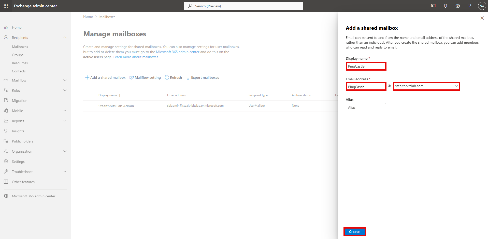Screen dimensions: 488x239
Task: Open Other features in the navigation
Action: (23, 182)
